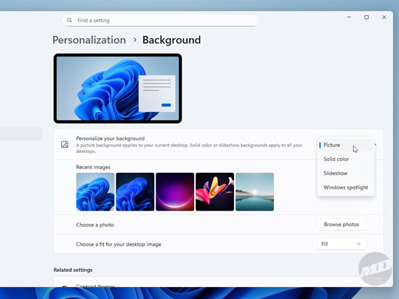
Task: Go back to Personalization via breadcrumb
Action: point(89,40)
